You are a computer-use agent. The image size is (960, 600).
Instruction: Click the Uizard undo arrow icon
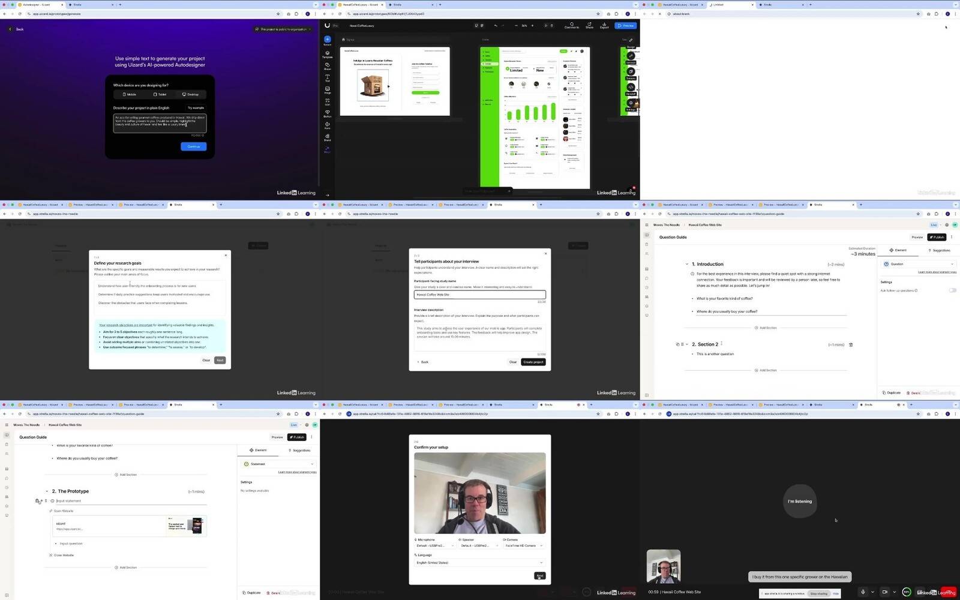(x=496, y=26)
